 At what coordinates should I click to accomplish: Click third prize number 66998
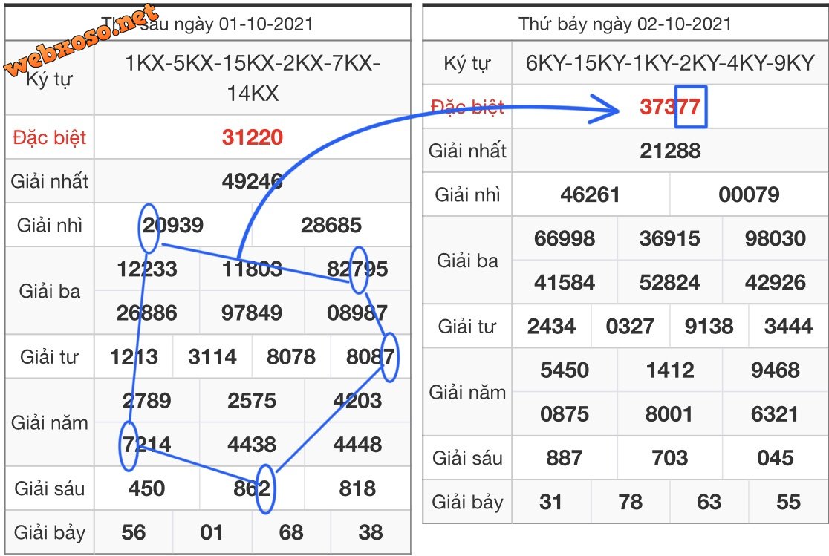pos(564,238)
